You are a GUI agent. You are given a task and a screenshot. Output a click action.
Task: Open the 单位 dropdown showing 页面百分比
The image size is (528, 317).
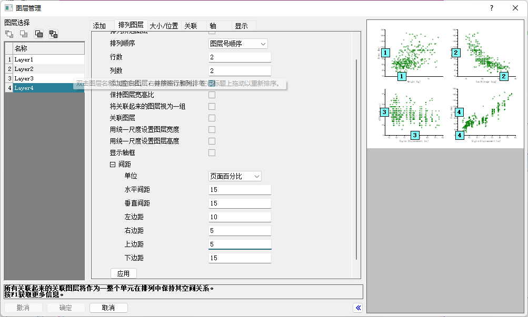click(235, 177)
